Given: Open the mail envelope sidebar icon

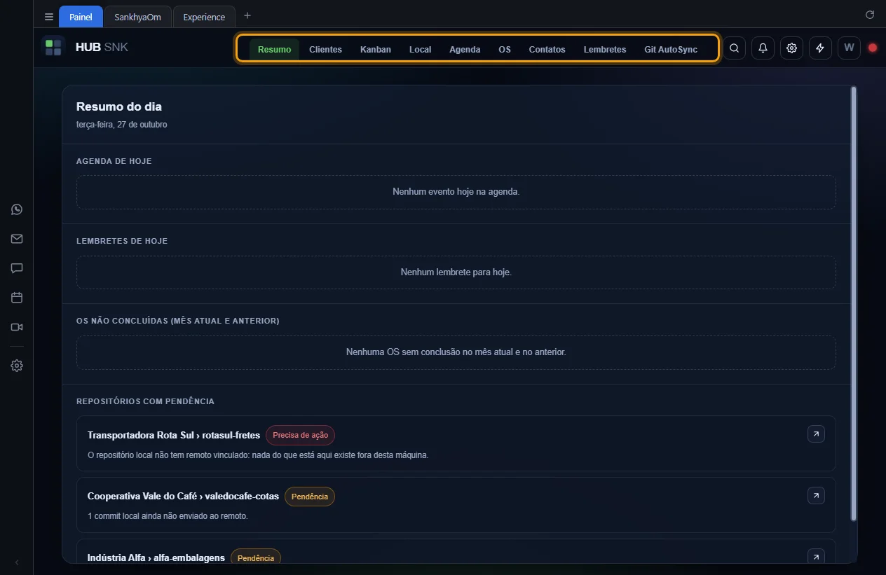Looking at the screenshot, I should point(17,239).
